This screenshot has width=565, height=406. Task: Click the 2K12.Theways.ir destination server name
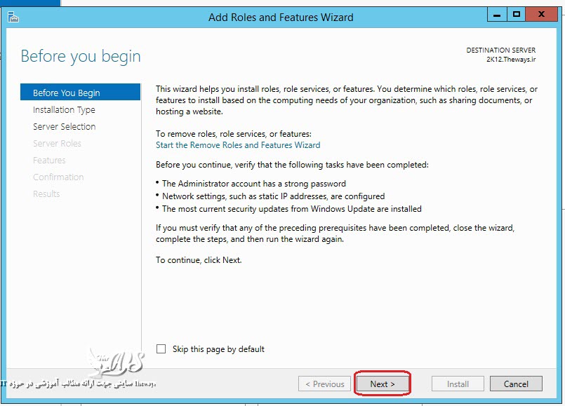click(511, 60)
